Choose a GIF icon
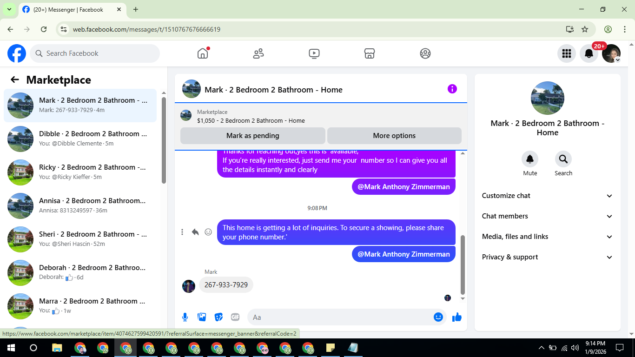 [235, 317]
